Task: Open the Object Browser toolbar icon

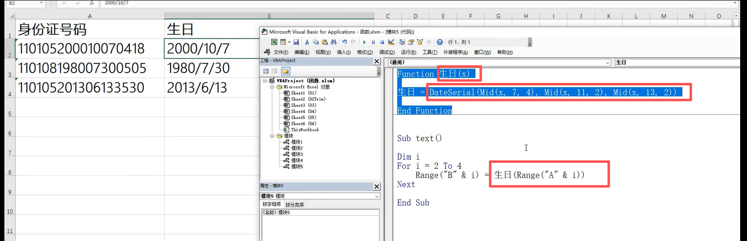Action: [x=420, y=42]
